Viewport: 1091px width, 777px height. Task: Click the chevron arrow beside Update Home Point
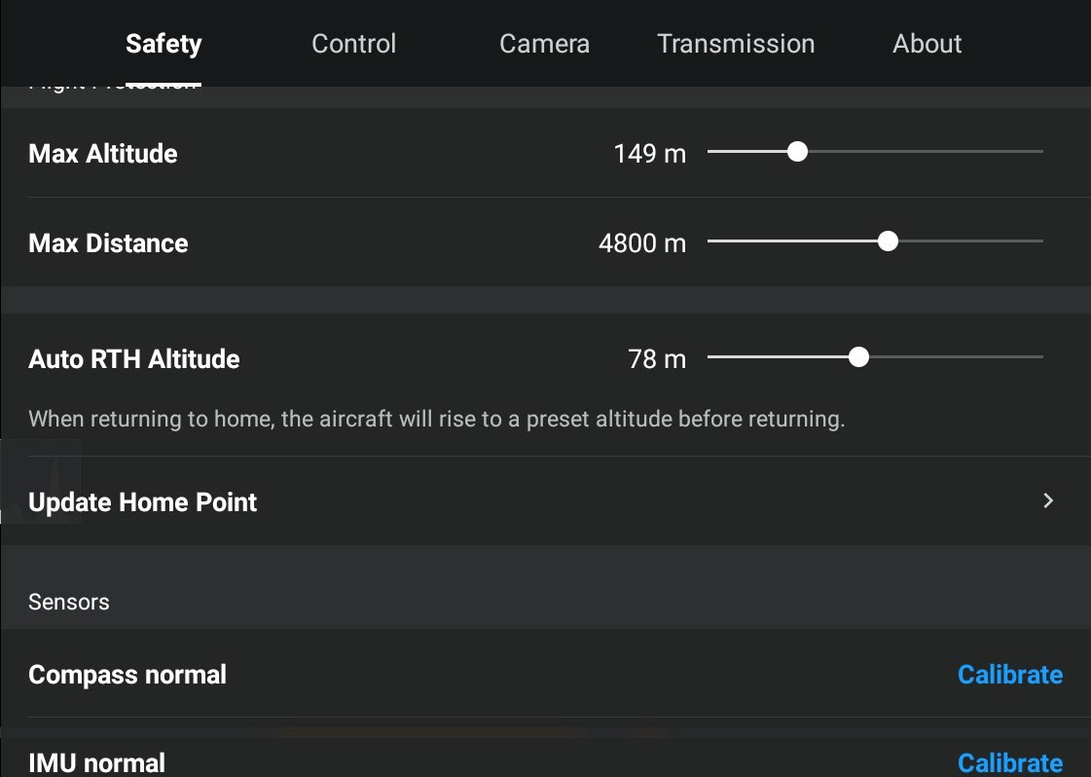tap(1048, 500)
